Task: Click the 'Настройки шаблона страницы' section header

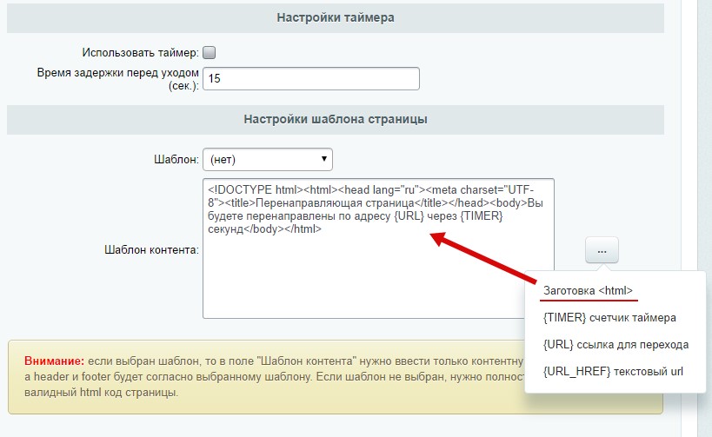Action: 336,119
